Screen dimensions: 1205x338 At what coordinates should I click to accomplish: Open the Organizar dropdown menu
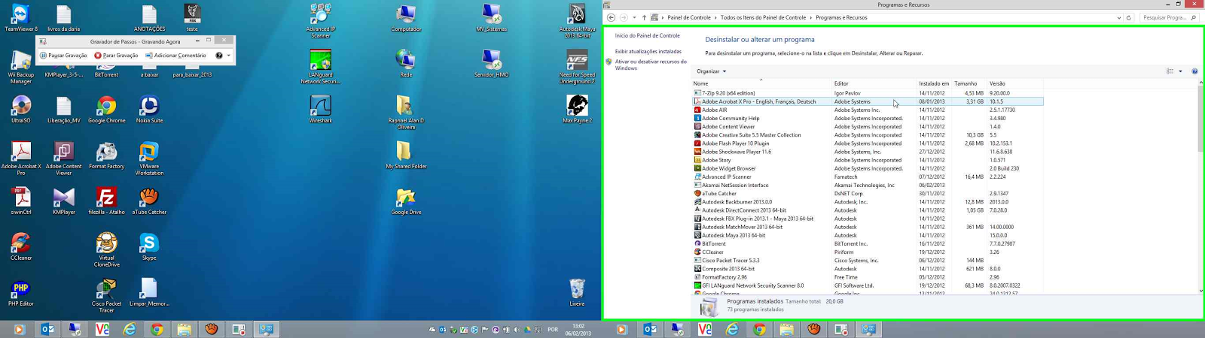(x=711, y=71)
